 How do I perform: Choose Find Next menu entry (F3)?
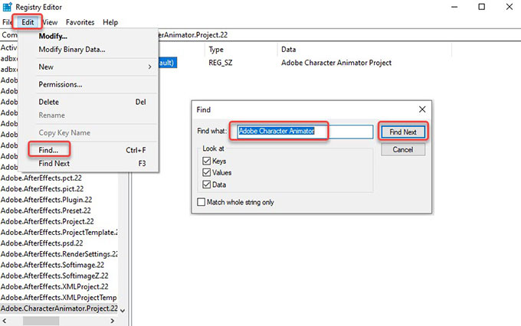[x=54, y=163]
